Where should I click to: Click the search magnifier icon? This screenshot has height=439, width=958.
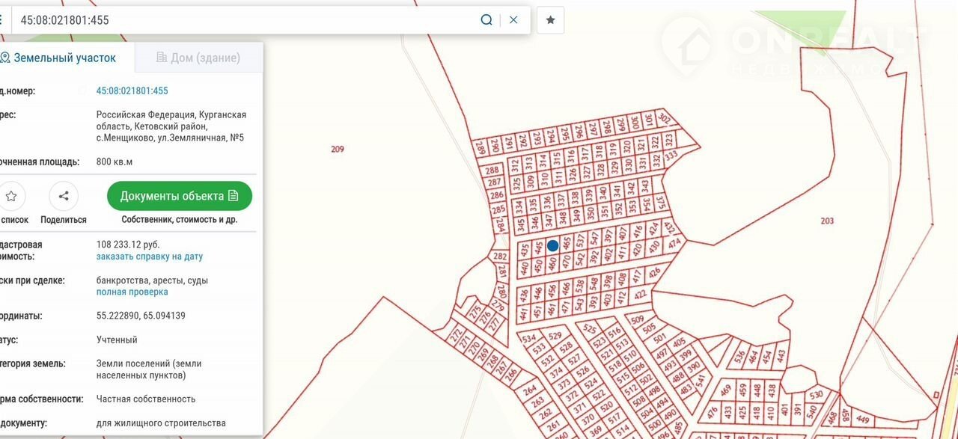[486, 20]
